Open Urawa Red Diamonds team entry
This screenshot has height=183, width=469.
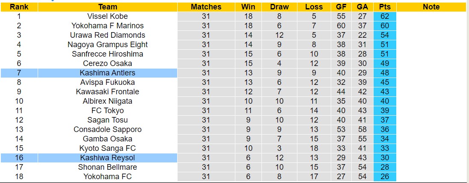pyautogui.click(x=107, y=35)
